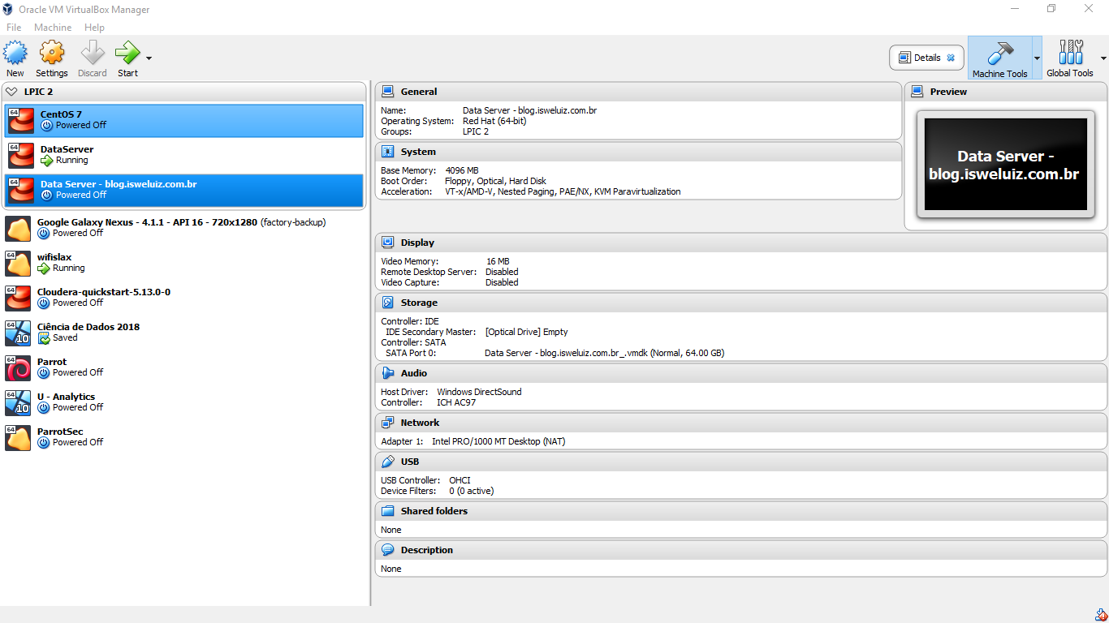
Task: Click the Description section speech icon
Action: click(x=388, y=550)
